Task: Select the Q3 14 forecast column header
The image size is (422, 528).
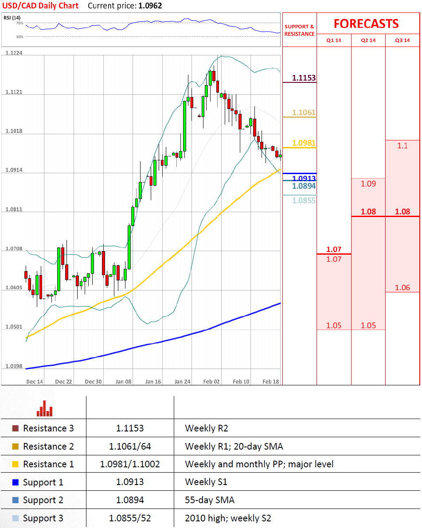Action: coord(402,40)
